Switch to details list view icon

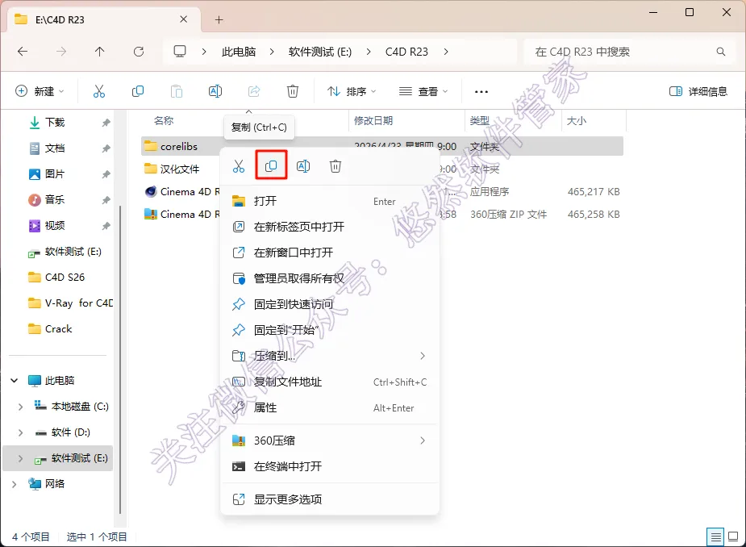(715, 537)
